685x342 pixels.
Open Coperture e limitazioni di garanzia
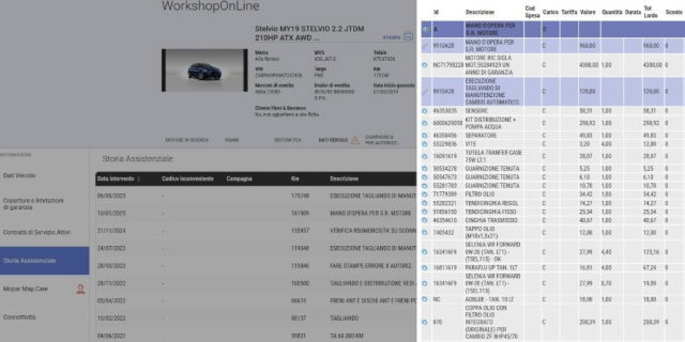tap(33, 204)
